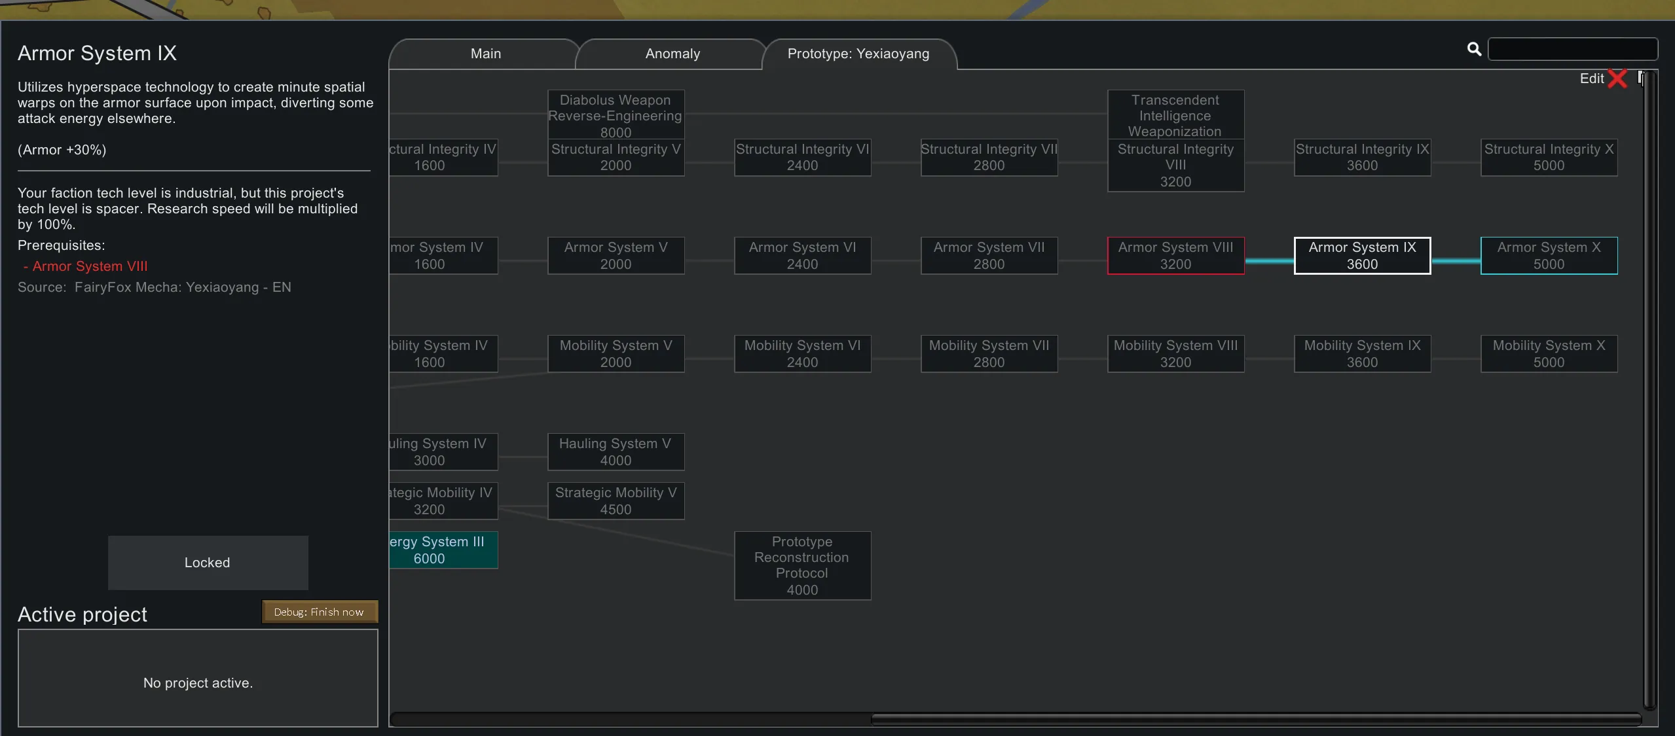Choose the Structural Integrity IX node
1675x736 pixels.
pos(1362,158)
